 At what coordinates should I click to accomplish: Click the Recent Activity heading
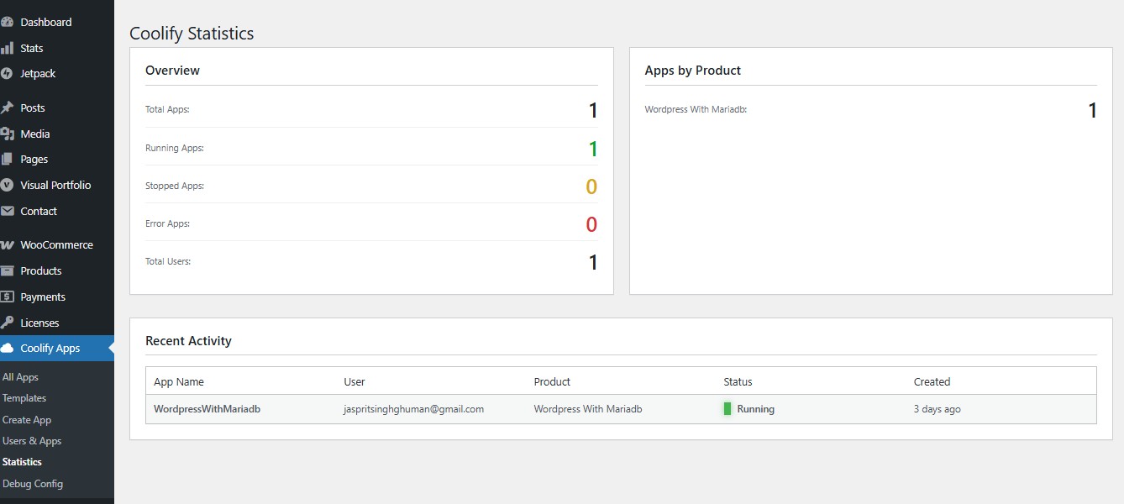point(188,341)
